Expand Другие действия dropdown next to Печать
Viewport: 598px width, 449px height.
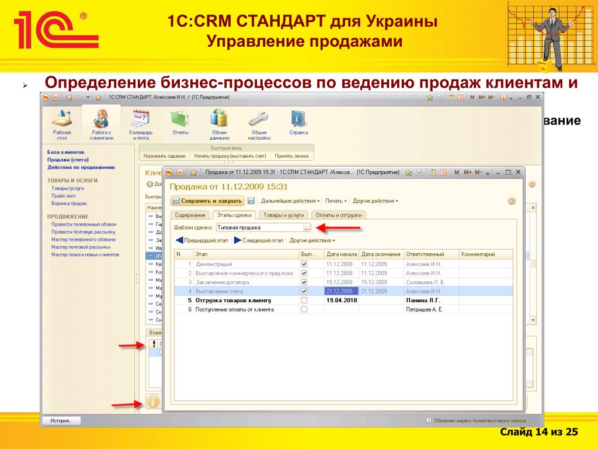pos(376,201)
